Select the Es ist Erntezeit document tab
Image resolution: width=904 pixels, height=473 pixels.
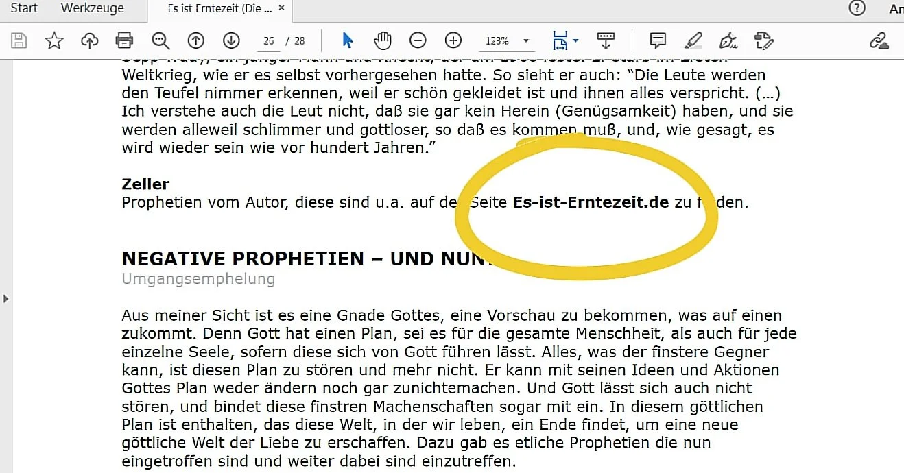pyautogui.click(x=219, y=9)
